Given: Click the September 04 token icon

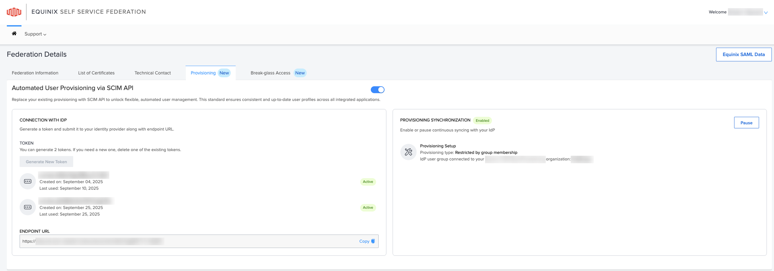Looking at the screenshot, I should point(28,181).
